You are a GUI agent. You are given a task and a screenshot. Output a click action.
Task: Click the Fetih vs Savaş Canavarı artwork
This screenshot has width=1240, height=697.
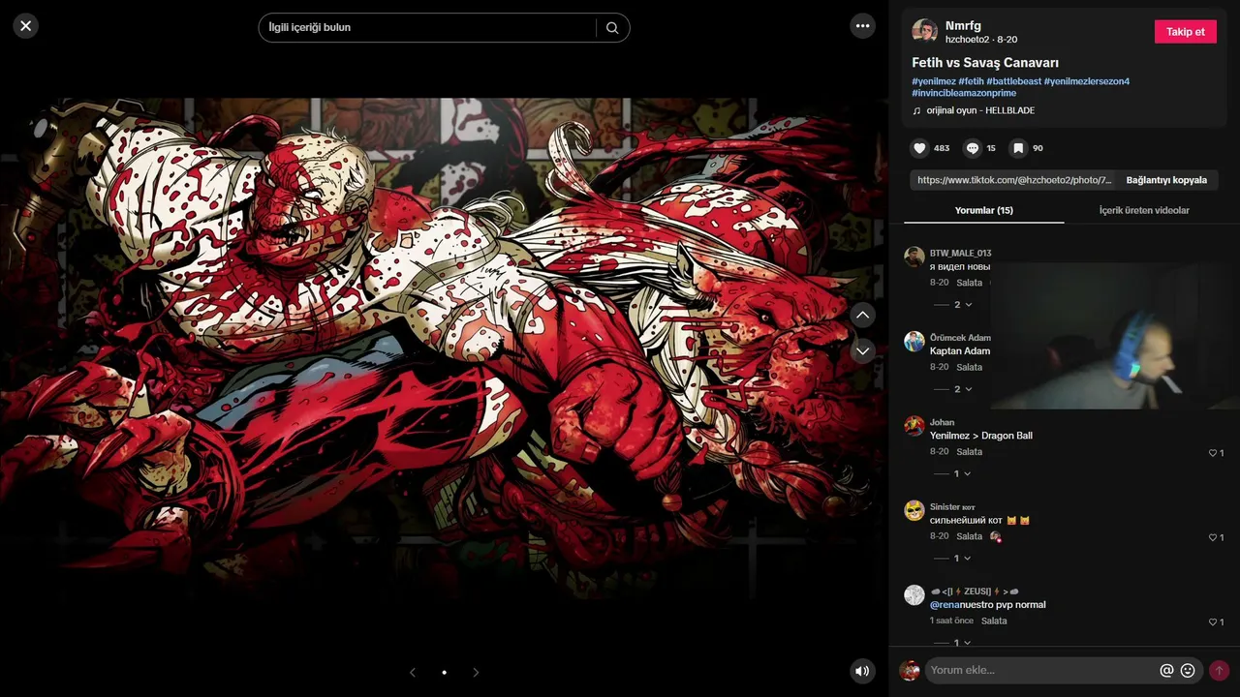click(x=443, y=348)
